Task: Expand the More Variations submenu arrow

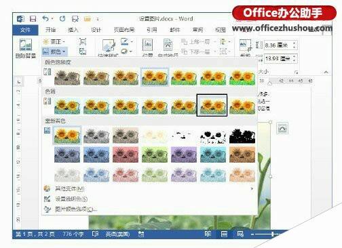Action: click(x=252, y=188)
